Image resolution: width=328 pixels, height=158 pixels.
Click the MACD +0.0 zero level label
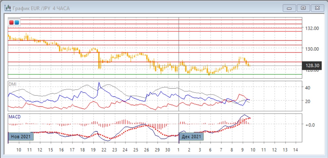[309, 125]
